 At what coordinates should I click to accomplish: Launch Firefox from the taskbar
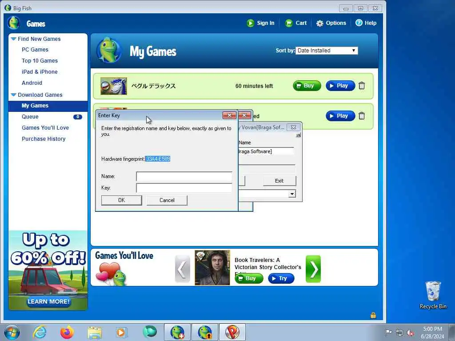pyautogui.click(x=67, y=332)
